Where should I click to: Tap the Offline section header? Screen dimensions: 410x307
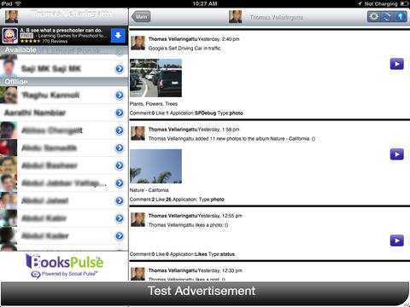click(64, 82)
